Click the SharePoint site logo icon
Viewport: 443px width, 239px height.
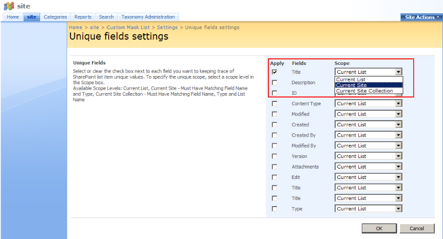[9, 6]
